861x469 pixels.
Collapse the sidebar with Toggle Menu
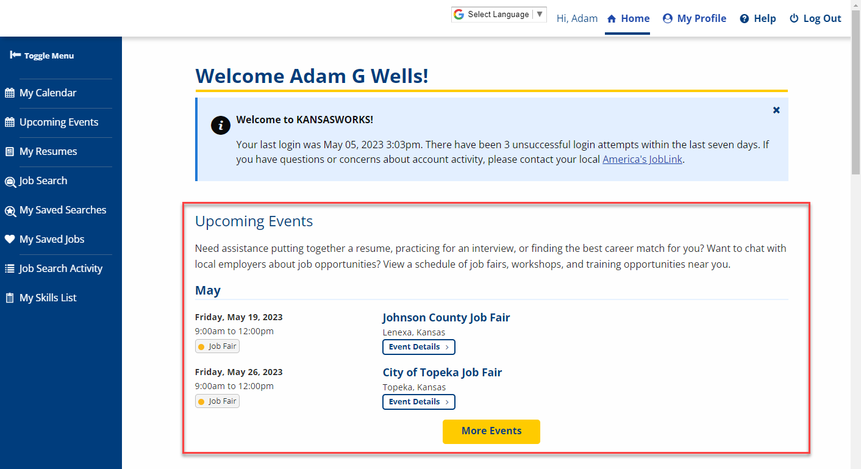pyautogui.click(x=42, y=55)
